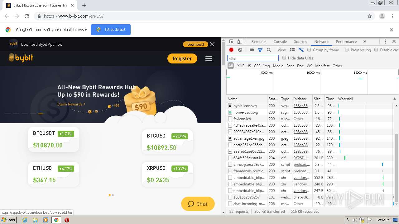The height and width of the screenshot is (224, 399).
Task: Click the Register button
Action: point(182,58)
